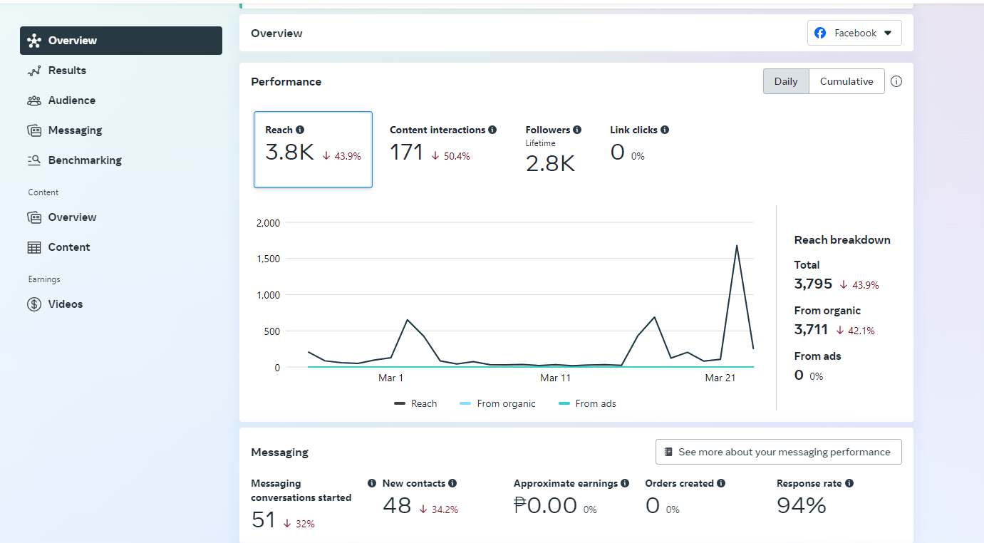Click info icon next to Link clicks
The image size is (984, 543).
click(665, 130)
